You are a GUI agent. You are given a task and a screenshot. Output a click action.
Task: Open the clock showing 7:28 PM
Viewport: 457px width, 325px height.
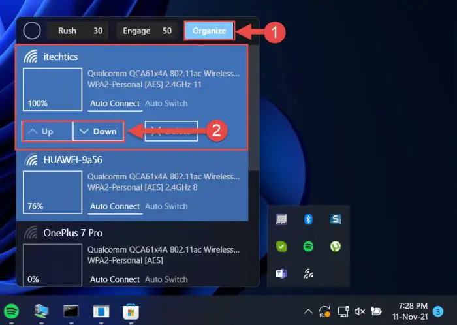click(410, 311)
